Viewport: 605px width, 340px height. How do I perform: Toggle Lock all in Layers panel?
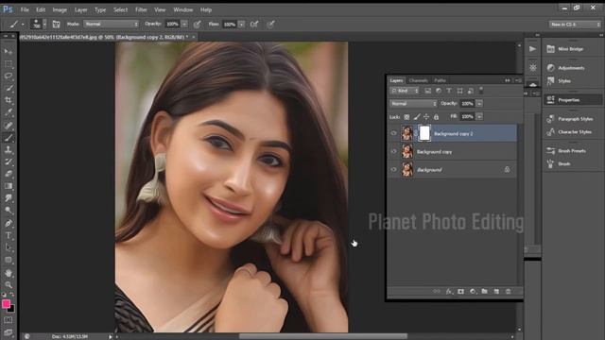click(436, 117)
